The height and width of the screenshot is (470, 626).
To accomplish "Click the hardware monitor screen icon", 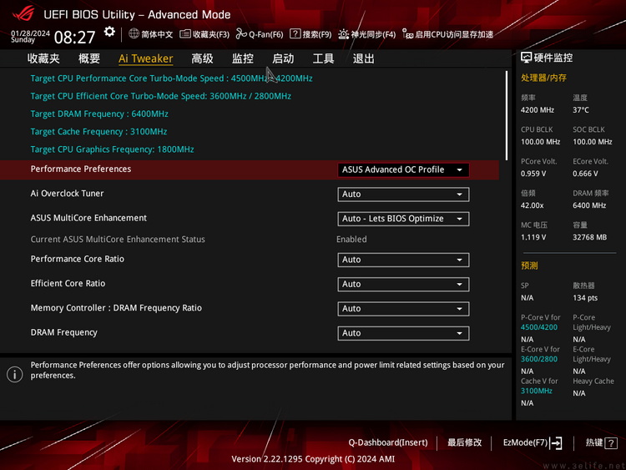I will coord(526,58).
